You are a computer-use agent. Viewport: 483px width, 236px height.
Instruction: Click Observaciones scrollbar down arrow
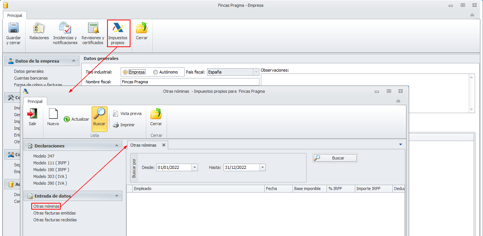tap(471, 109)
